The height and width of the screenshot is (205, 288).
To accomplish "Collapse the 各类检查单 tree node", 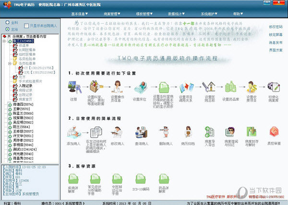I will 10,63.
